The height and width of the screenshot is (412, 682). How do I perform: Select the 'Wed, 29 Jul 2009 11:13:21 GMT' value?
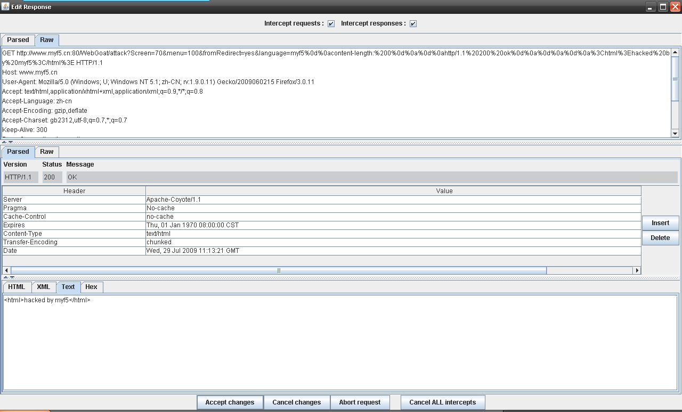point(393,251)
